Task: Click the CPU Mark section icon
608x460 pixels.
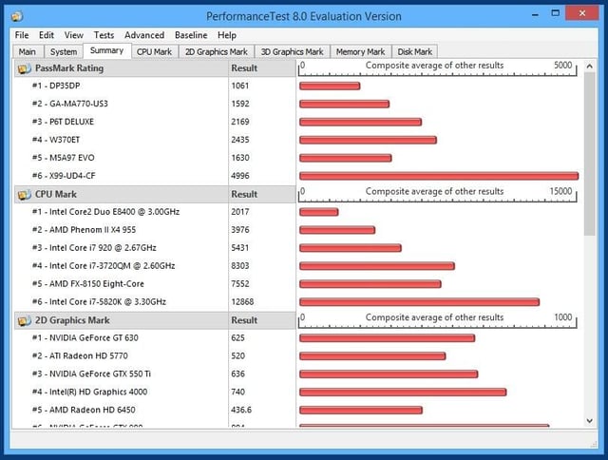Action: pos(24,195)
